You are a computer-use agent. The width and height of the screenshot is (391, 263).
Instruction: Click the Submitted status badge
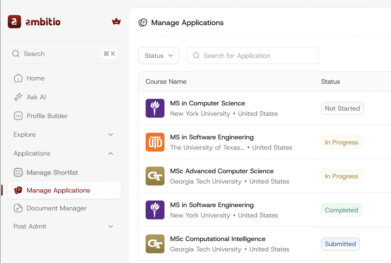tap(340, 244)
